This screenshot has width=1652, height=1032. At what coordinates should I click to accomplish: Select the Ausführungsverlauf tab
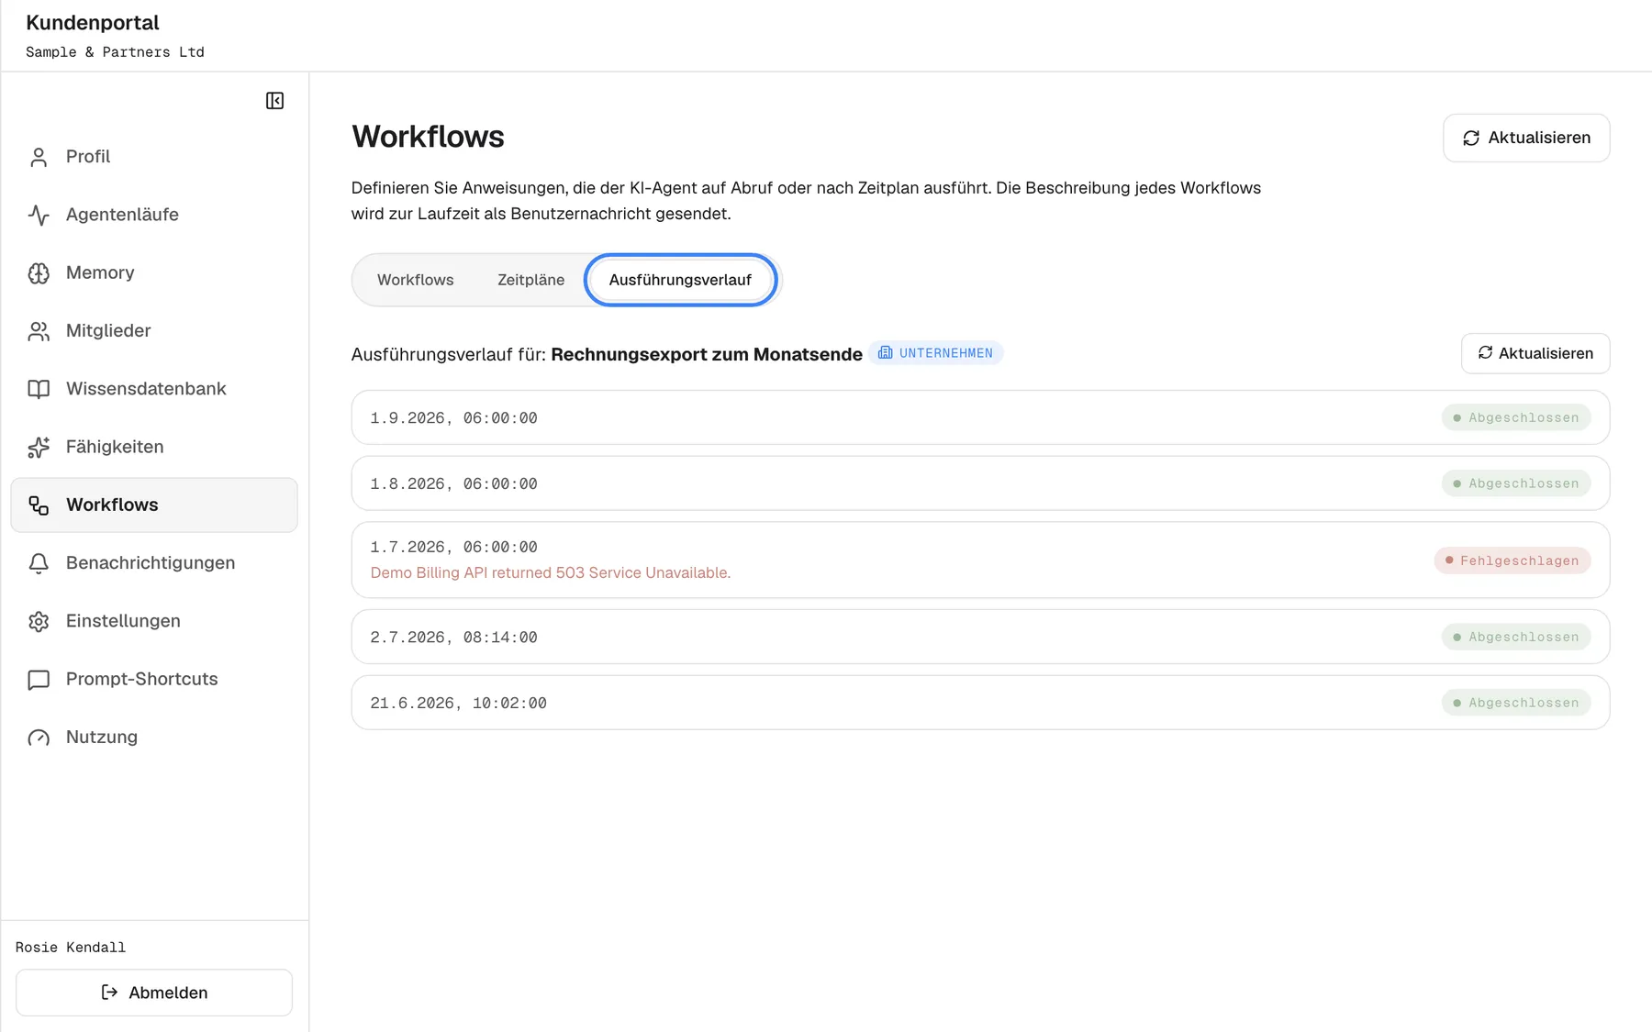680,280
